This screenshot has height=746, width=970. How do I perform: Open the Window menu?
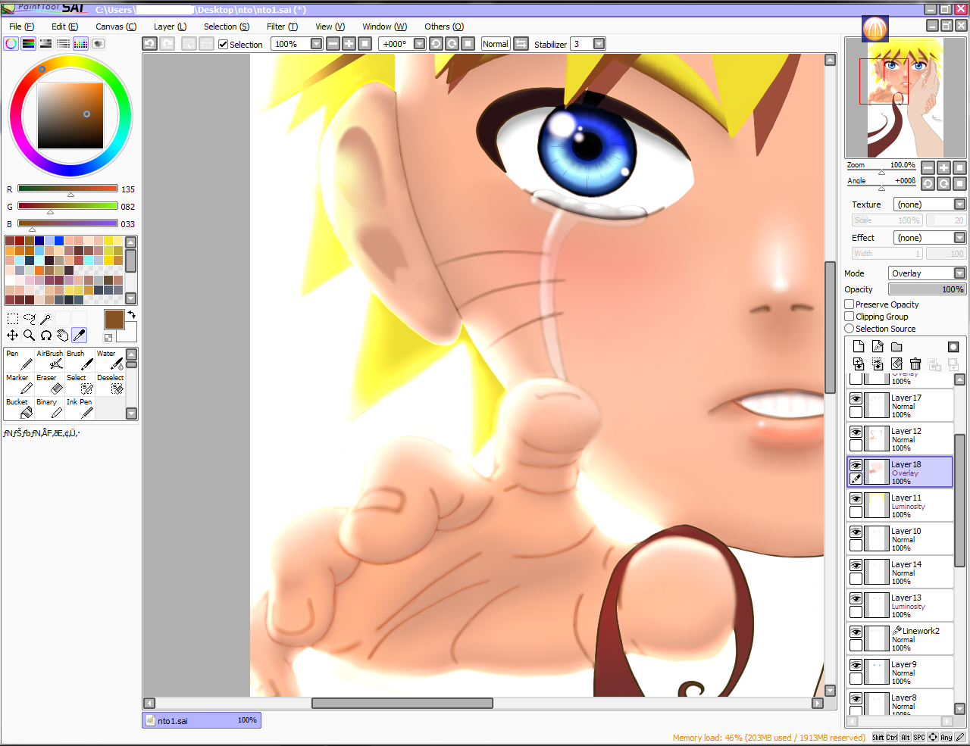pos(385,27)
